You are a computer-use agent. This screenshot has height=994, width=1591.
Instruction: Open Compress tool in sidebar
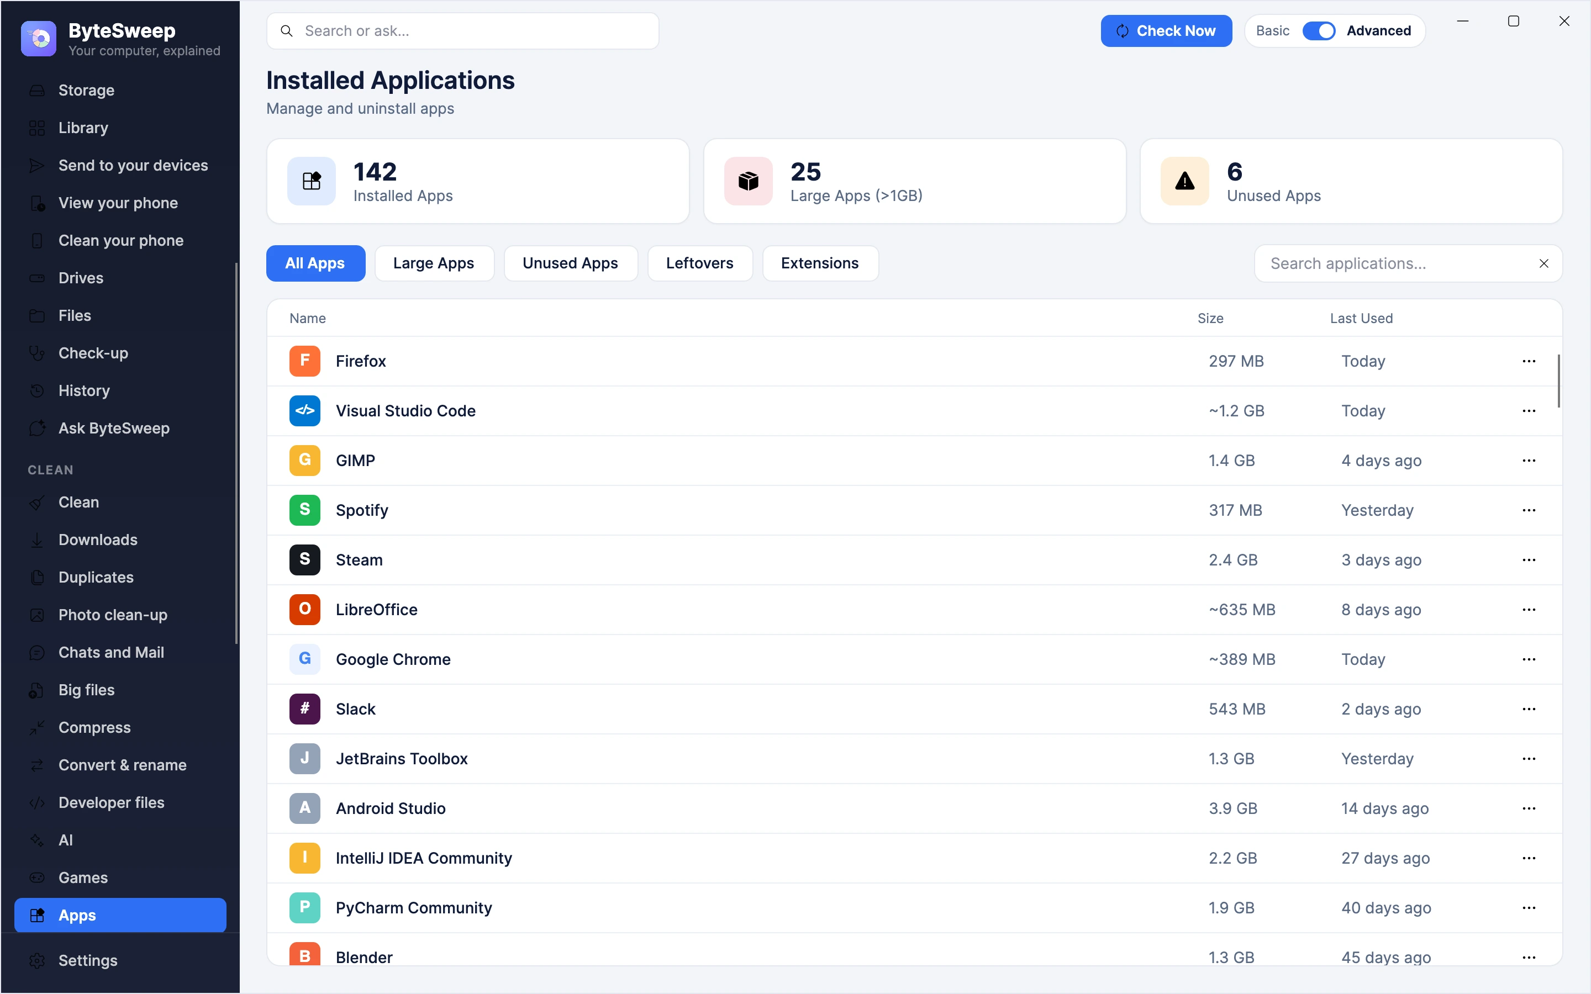pos(120,727)
